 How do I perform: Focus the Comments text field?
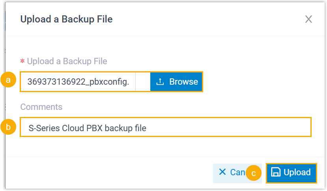tap(166, 127)
